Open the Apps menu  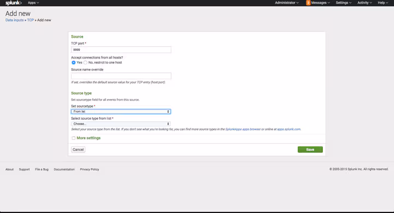coord(33,3)
